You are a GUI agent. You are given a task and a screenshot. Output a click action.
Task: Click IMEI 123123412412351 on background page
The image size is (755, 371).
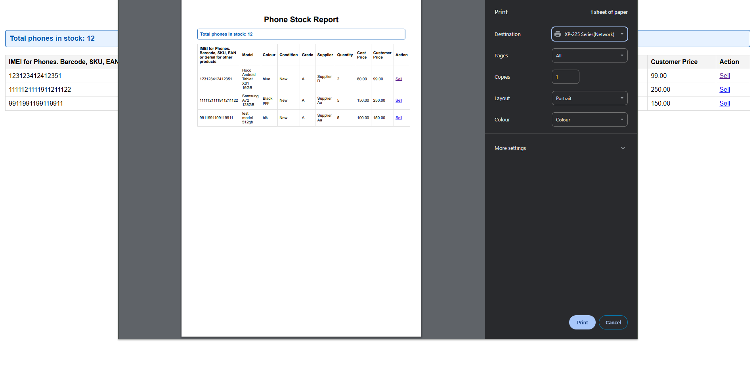[35, 76]
